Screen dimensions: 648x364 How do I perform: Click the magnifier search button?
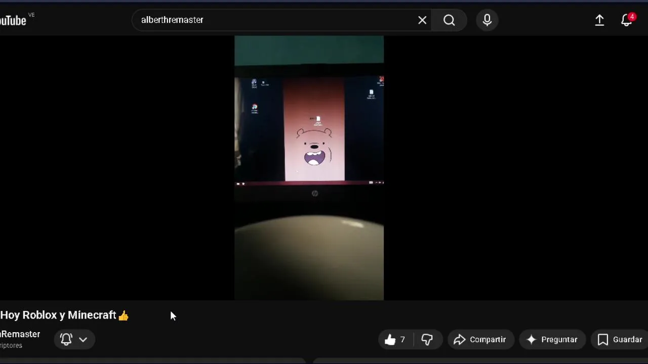tap(449, 20)
